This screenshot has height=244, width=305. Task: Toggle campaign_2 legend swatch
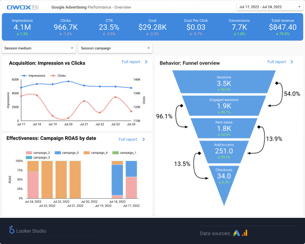pos(29,153)
